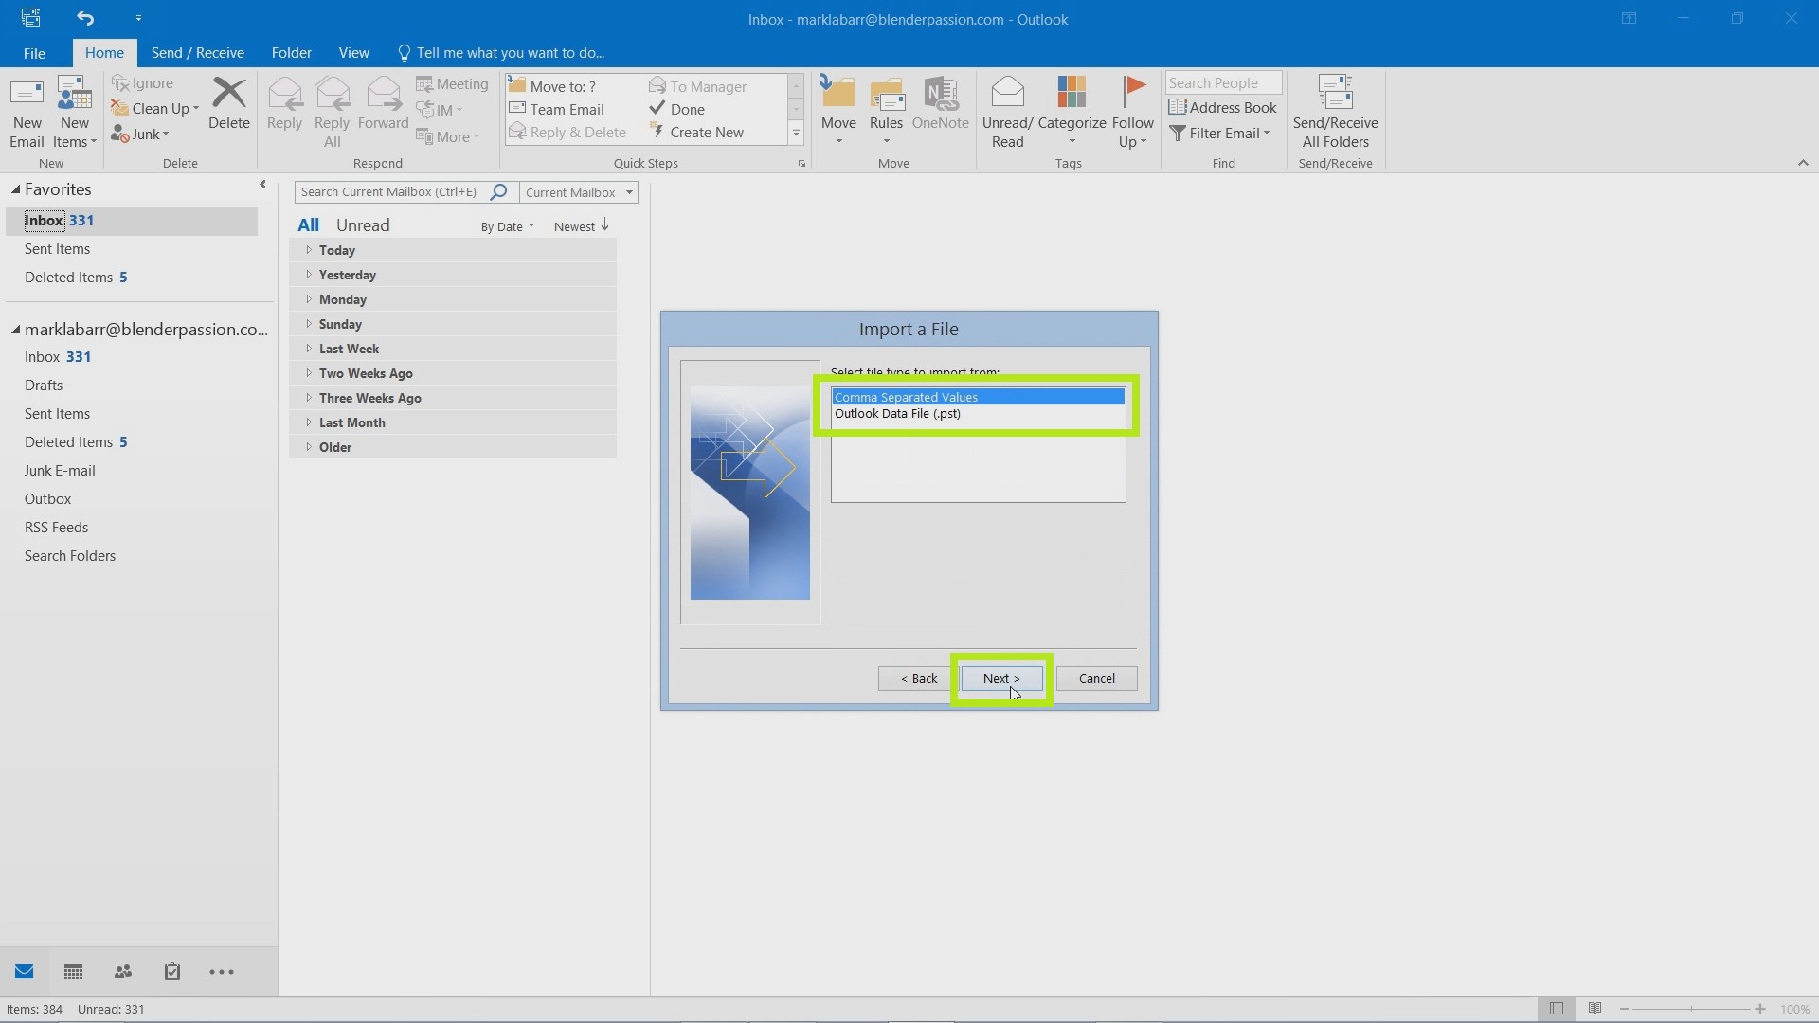Viewport: 1819px width, 1023px height.
Task: Open the Send/Receive ribbon tab
Action: coord(197,52)
